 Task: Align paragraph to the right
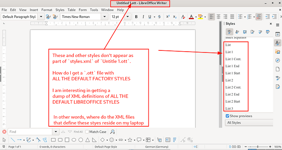[225, 17]
